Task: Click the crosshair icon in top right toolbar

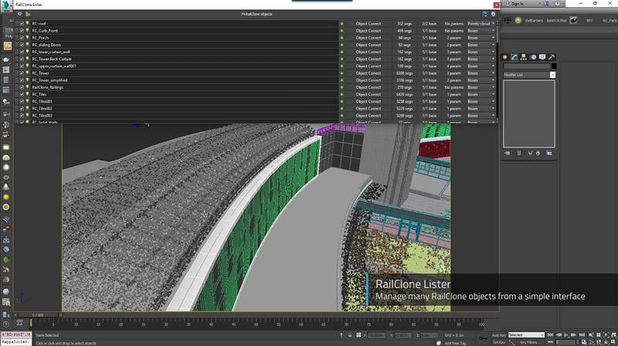Action: pyautogui.click(x=508, y=20)
